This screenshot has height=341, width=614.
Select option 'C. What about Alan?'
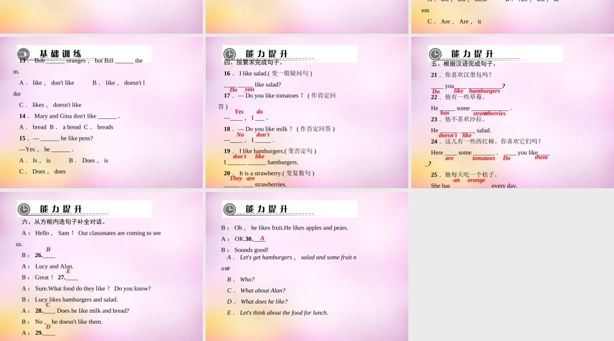pos(256,291)
